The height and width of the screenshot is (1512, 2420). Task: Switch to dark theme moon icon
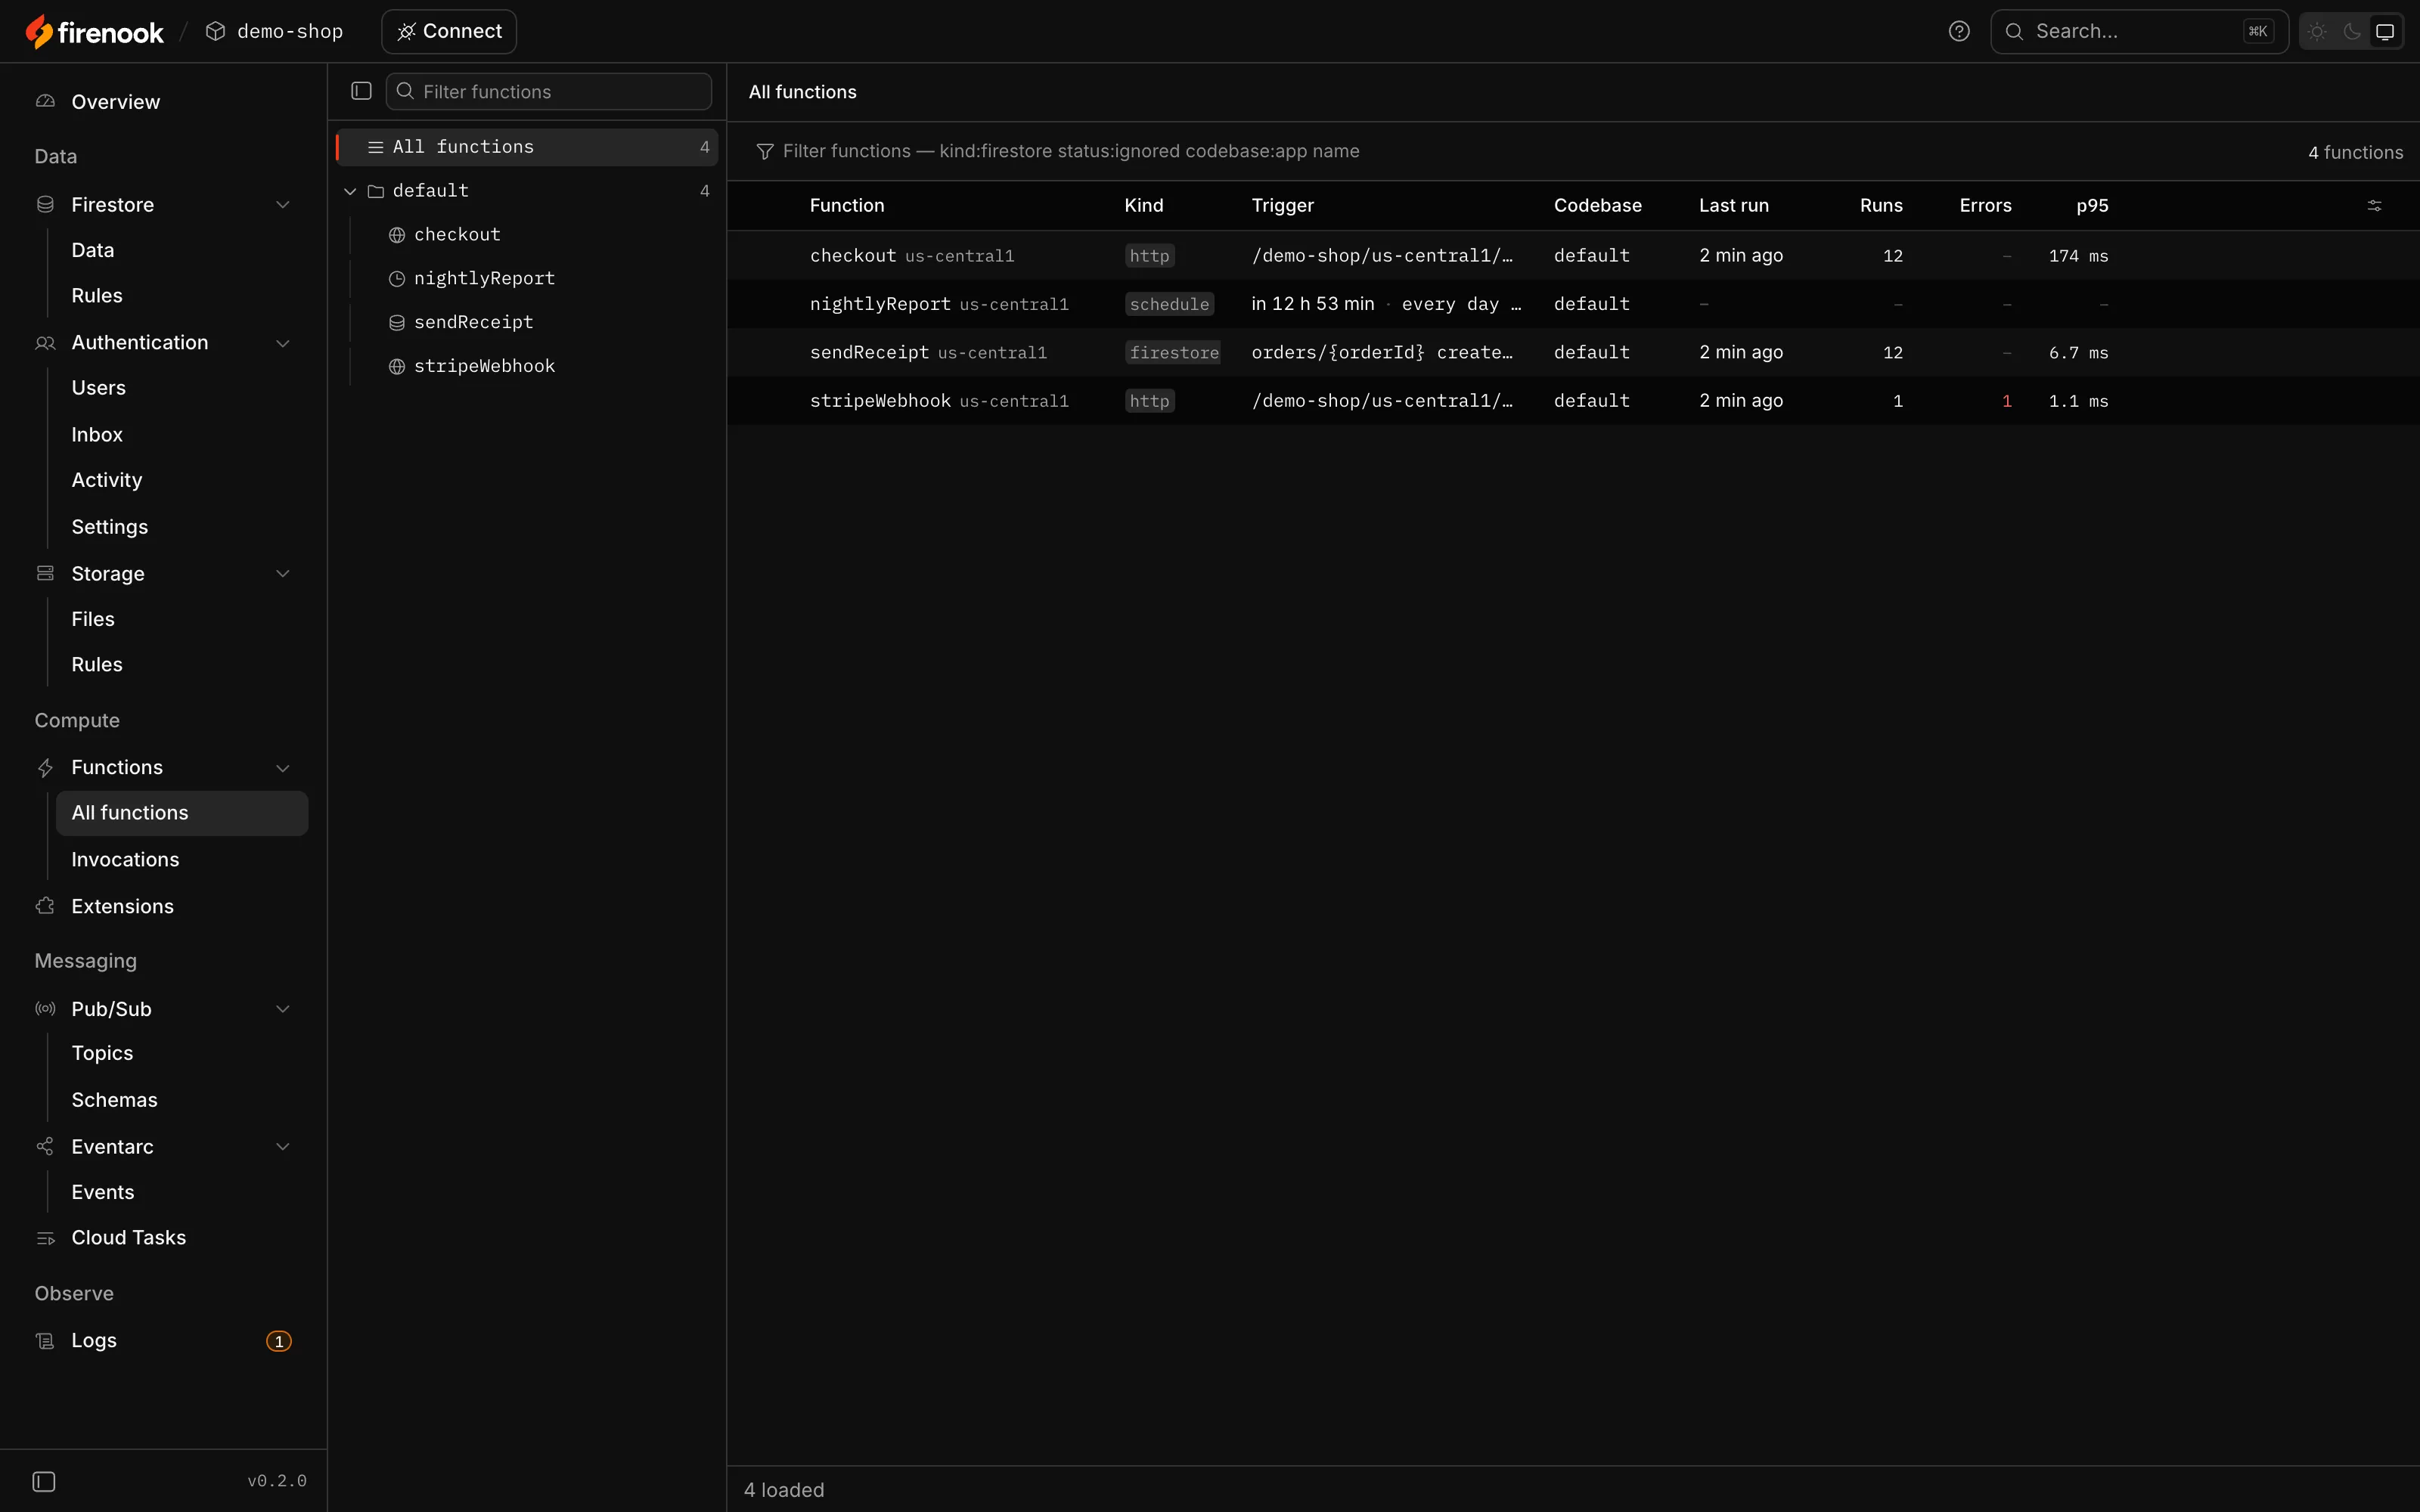click(x=2352, y=32)
